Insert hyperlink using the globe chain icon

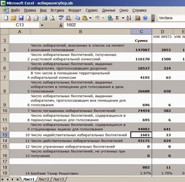coord(110,18)
